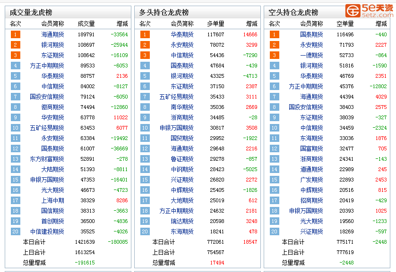The image size is (396, 272).
Task: Click 中钢期货 member link
Action: point(182,169)
